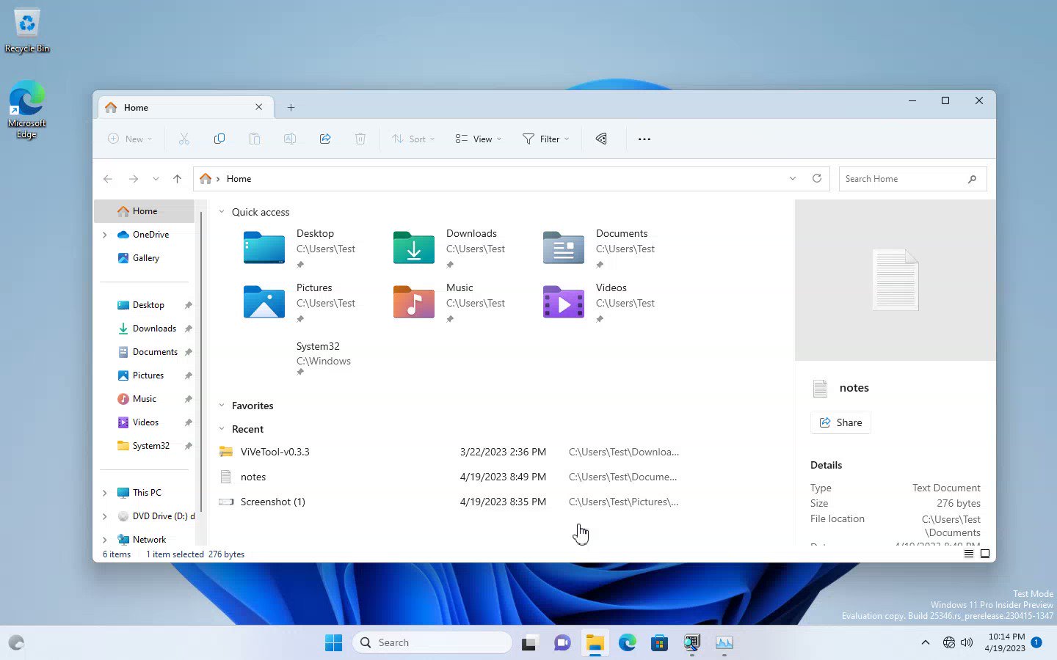Image resolution: width=1057 pixels, height=660 pixels.
Task: Open the Sort options dropdown
Action: (x=413, y=139)
